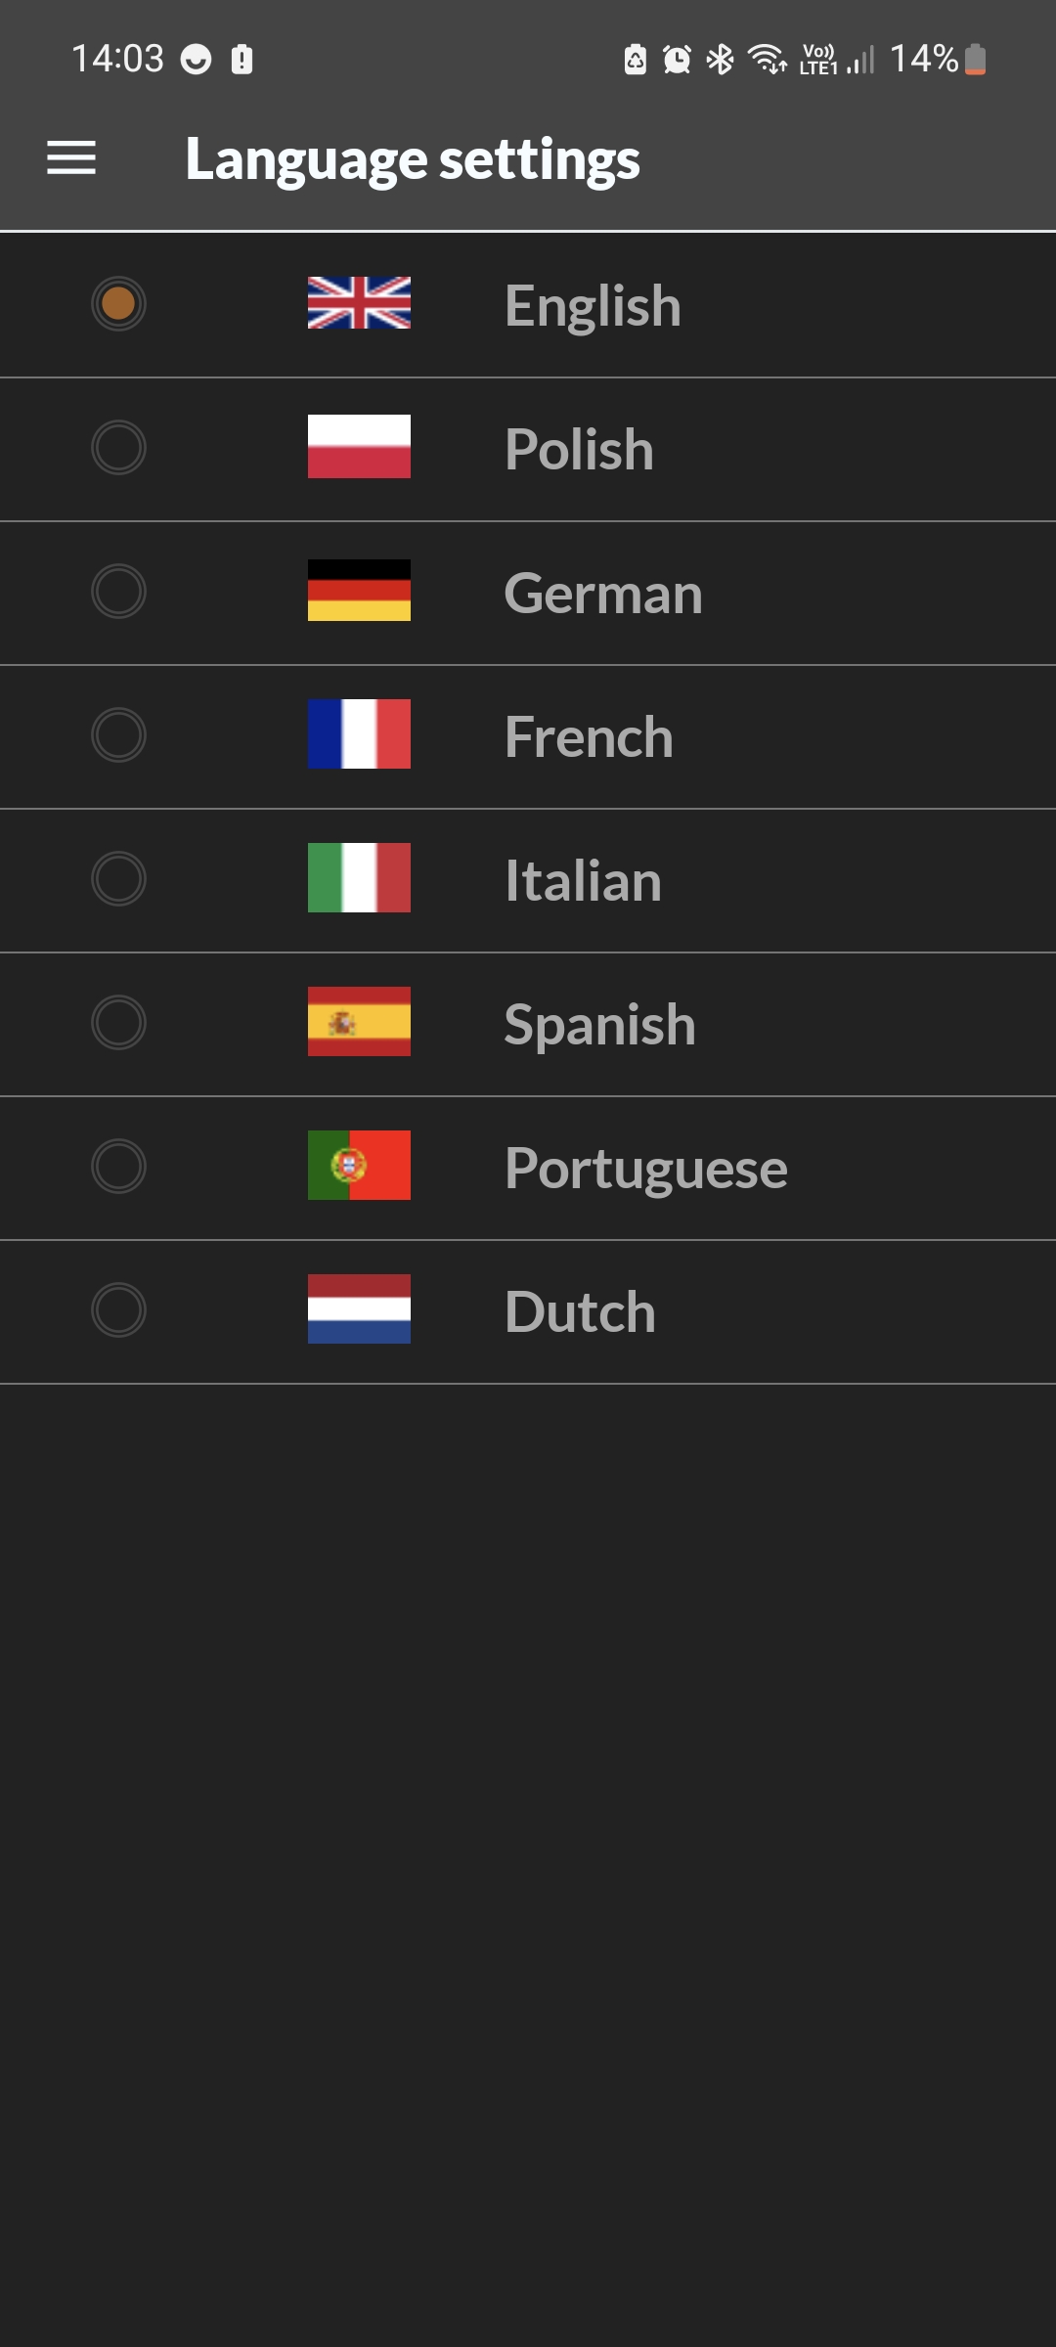The height and width of the screenshot is (2347, 1056).
Task: Choose the Italian language label
Action: (584, 881)
